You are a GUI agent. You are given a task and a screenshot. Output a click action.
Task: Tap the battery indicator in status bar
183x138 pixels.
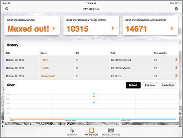point(177,3)
